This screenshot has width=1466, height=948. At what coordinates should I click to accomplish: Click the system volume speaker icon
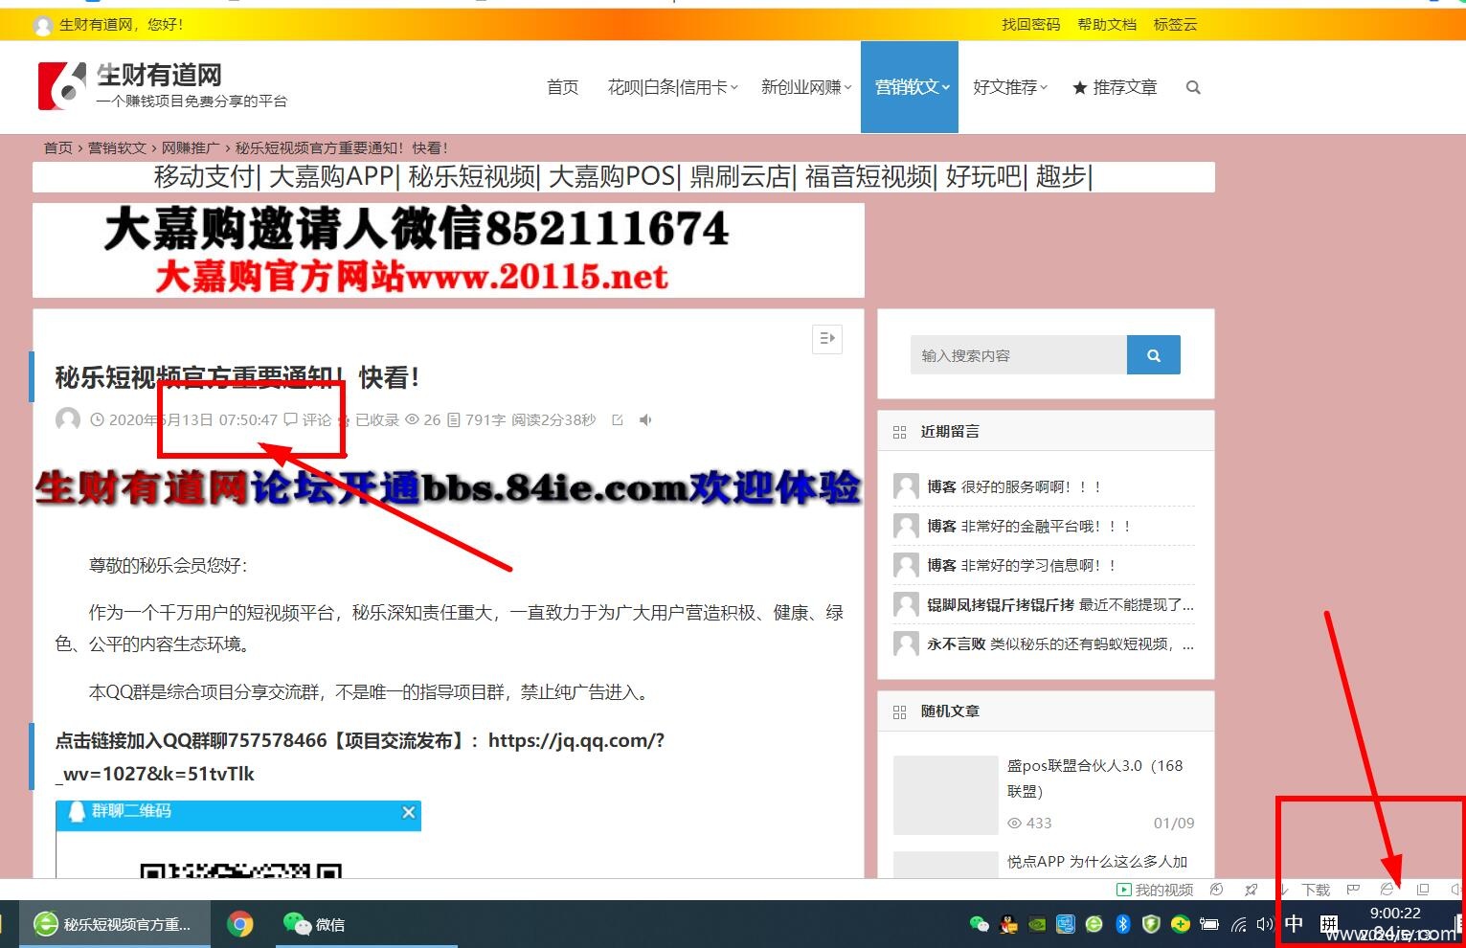pyautogui.click(x=1265, y=924)
